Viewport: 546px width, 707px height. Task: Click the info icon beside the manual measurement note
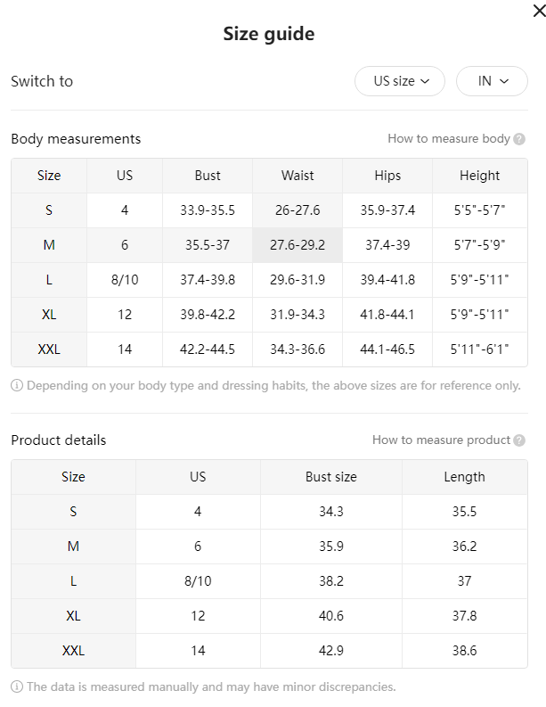17,686
